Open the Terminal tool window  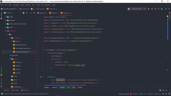25,90
